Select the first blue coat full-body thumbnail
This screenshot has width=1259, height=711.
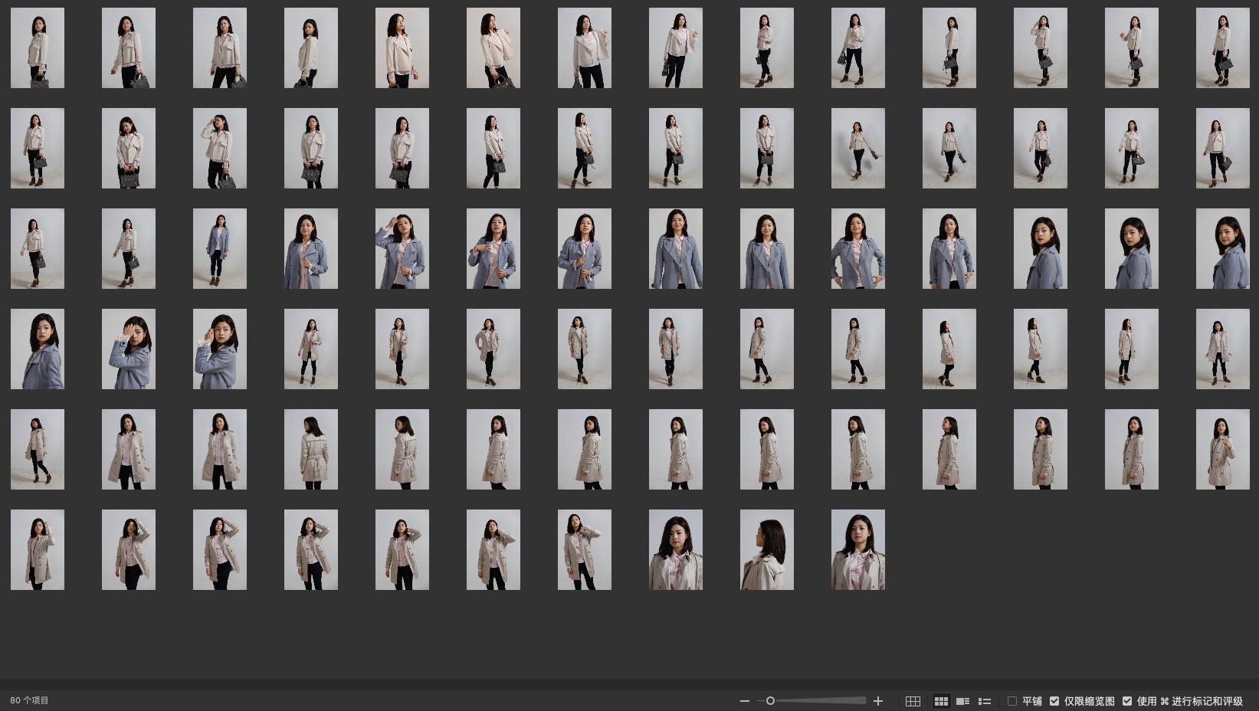coord(220,248)
